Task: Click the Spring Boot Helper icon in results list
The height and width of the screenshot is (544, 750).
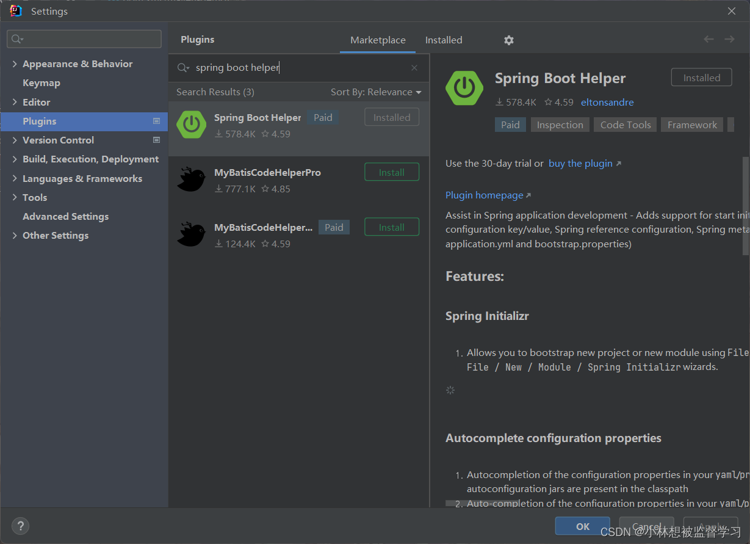Action: point(191,125)
